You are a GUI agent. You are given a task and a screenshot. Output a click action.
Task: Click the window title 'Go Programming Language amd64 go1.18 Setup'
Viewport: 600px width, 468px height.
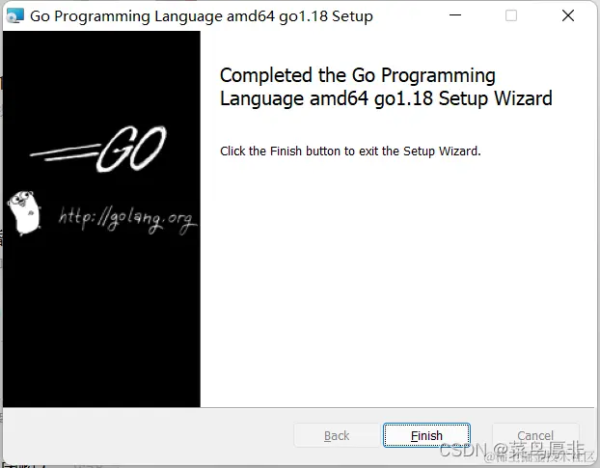202,16
